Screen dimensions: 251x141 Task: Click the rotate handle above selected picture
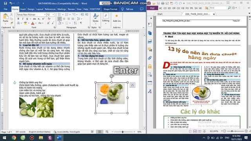(111, 76)
